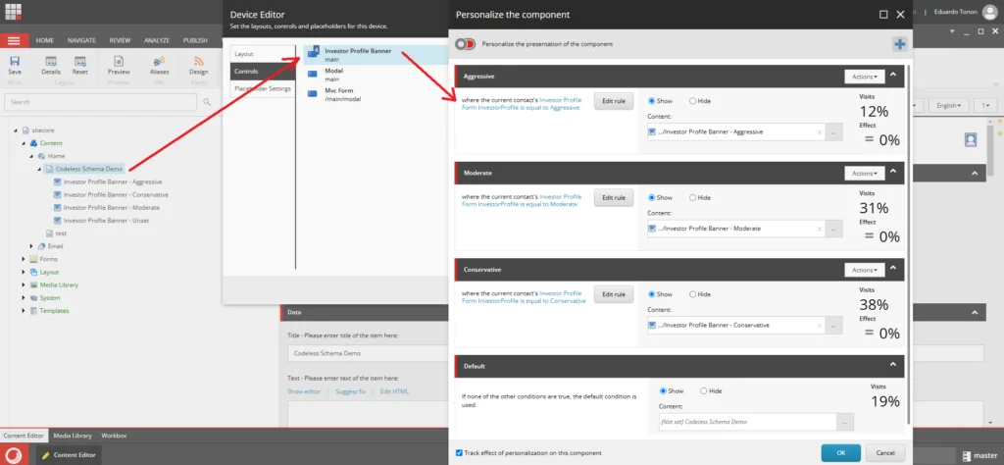
Task: Select Hide for the Moderate condition
Action: [693, 197]
